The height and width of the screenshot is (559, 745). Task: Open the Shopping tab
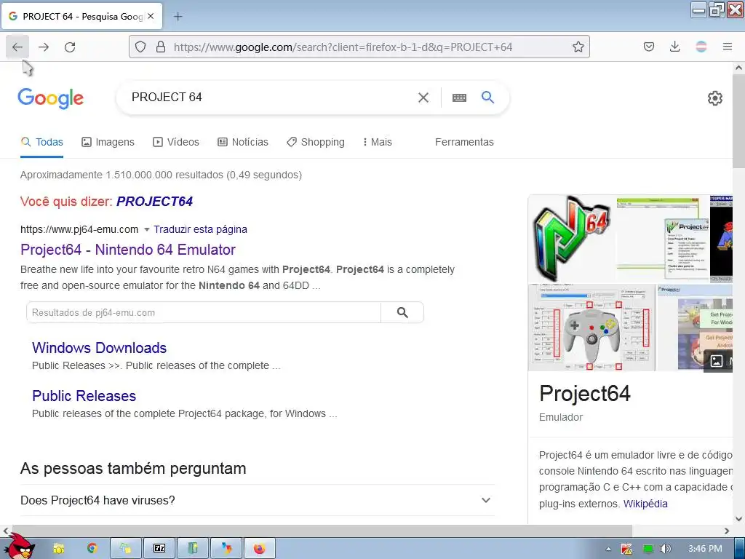[316, 142]
